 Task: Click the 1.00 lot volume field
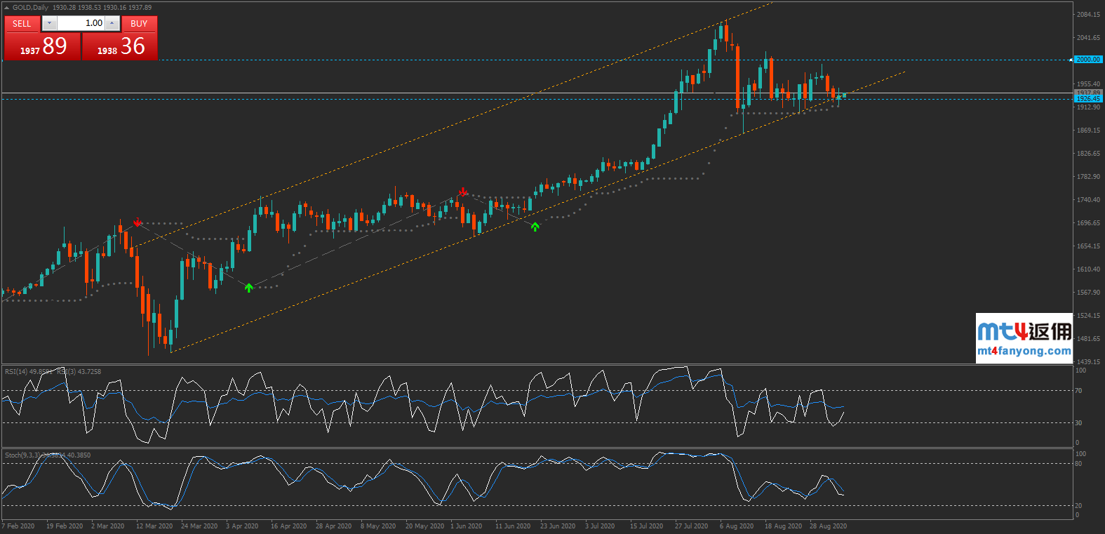click(81, 23)
